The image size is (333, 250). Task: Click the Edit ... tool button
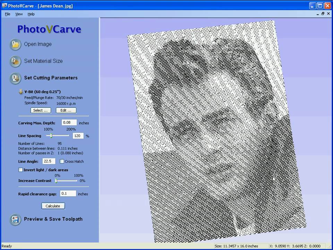coord(66,110)
